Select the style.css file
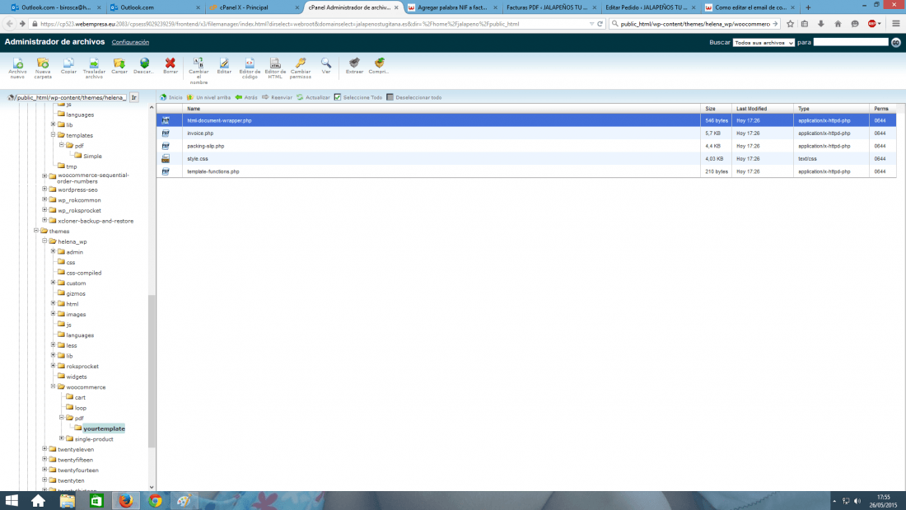The image size is (906, 510). (x=525, y=158)
